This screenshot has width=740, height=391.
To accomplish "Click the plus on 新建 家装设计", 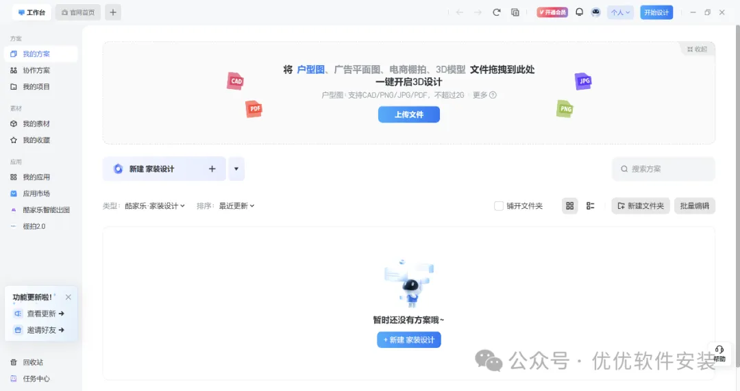I will click(x=212, y=169).
